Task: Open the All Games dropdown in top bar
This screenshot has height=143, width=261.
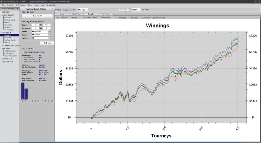Action: [x=125, y=10]
